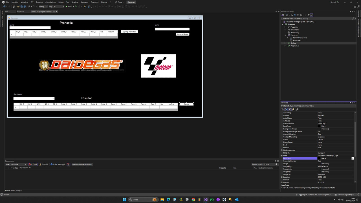Switch to the Output tab at bottom
361x203 pixels.
pyautogui.click(x=19, y=191)
